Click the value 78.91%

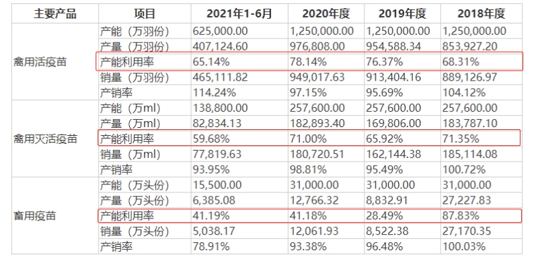[211, 247]
